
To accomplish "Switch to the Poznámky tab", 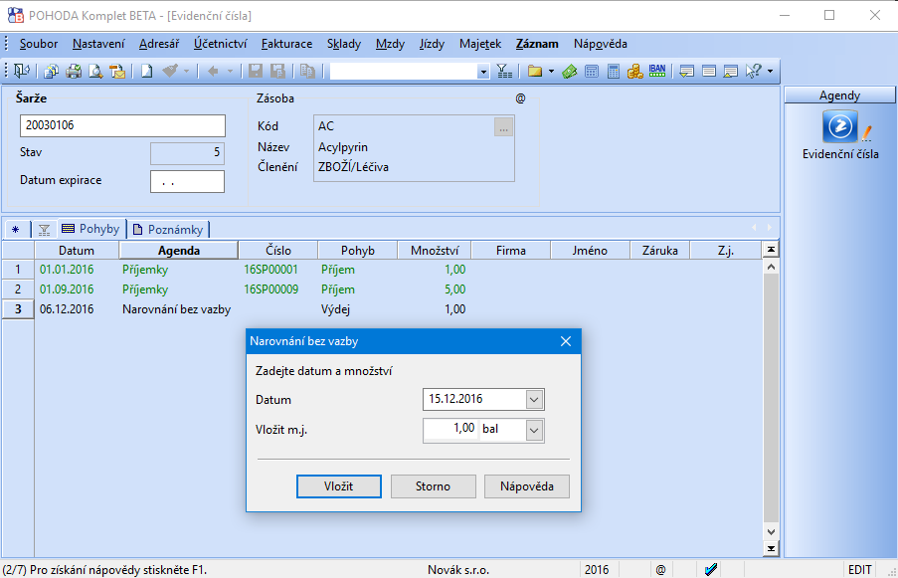I will [x=168, y=230].
